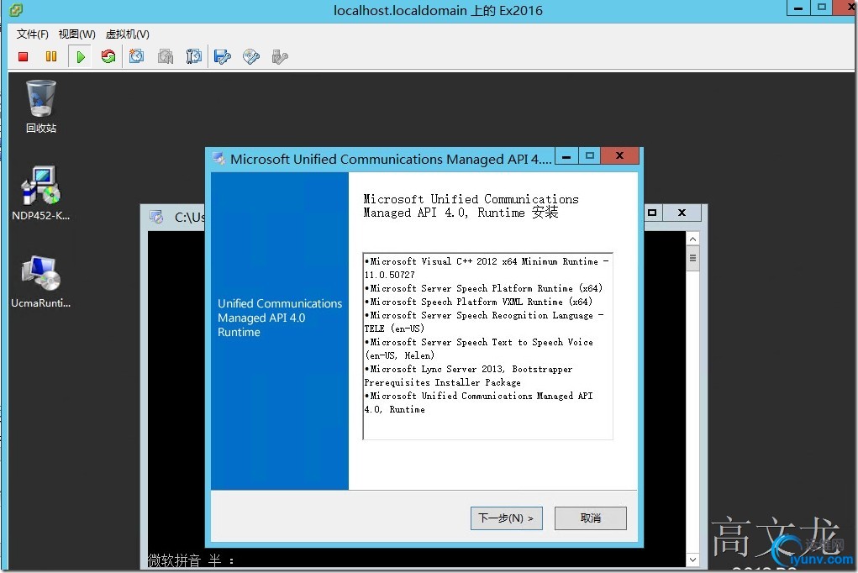Click 'Microsoft Speech Platform VXML Runtime (x64)' entry
This screenshot has height=573, width=858.
[x=479, y=302]
